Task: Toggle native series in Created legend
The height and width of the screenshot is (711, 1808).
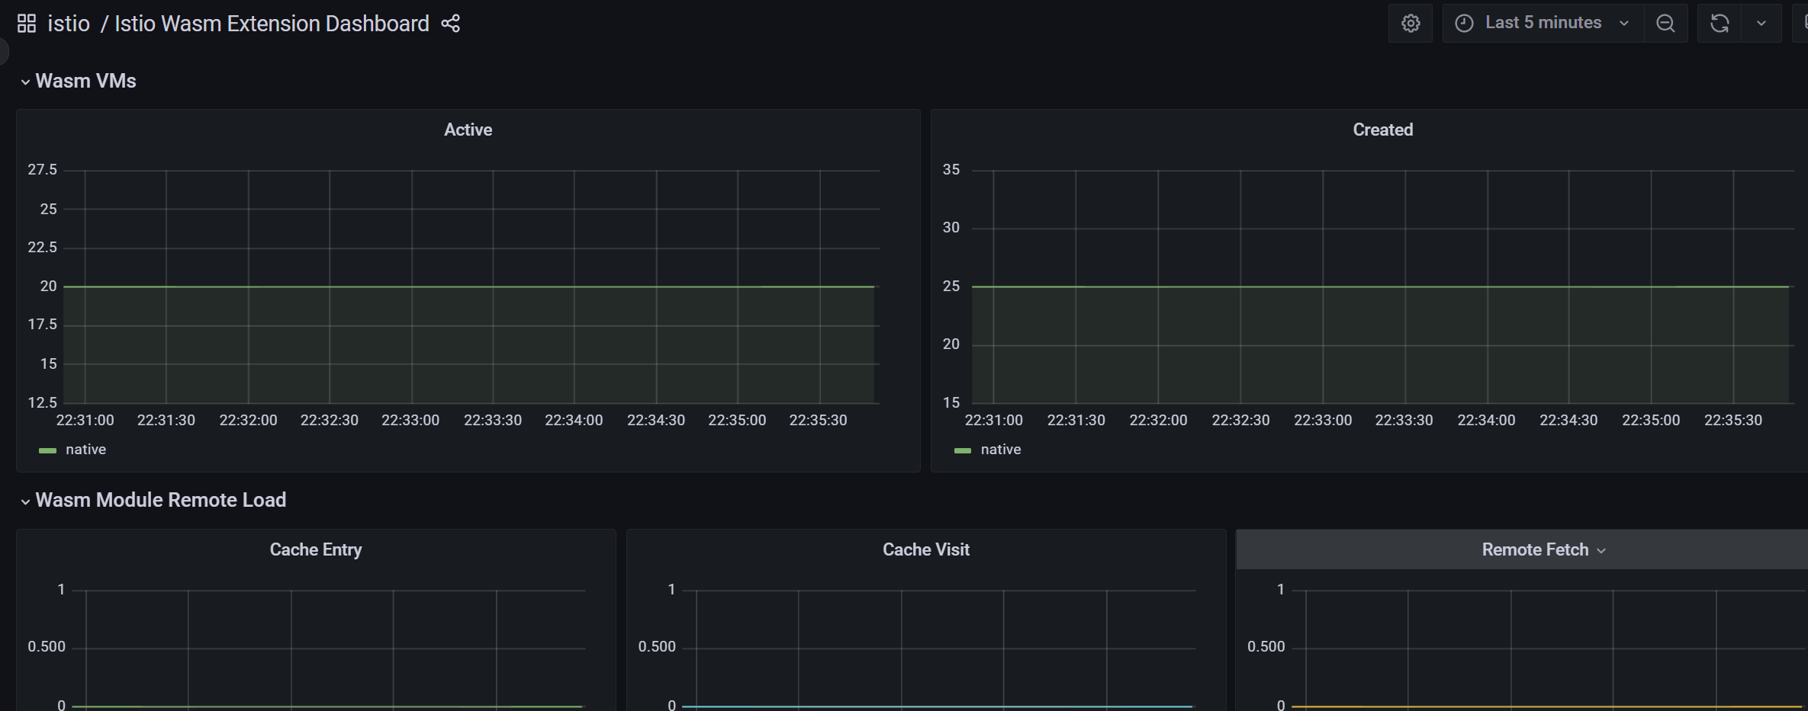Action: pyautogui.click(x=1000, y=450)
